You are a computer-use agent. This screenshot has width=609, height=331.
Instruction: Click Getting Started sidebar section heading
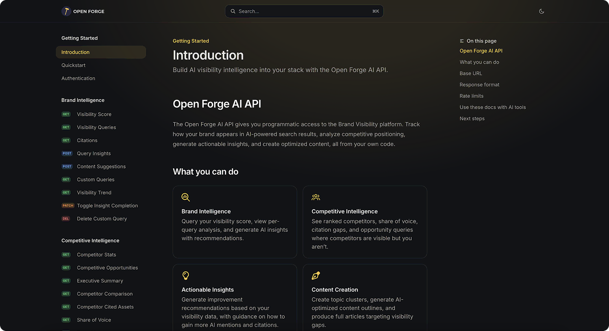tap(79, 38)
